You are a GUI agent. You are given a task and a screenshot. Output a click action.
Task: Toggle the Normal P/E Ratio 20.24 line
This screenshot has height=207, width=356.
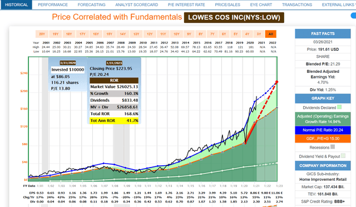323,130
